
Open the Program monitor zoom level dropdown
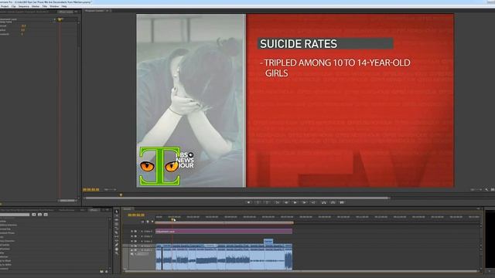click(110, 190)
